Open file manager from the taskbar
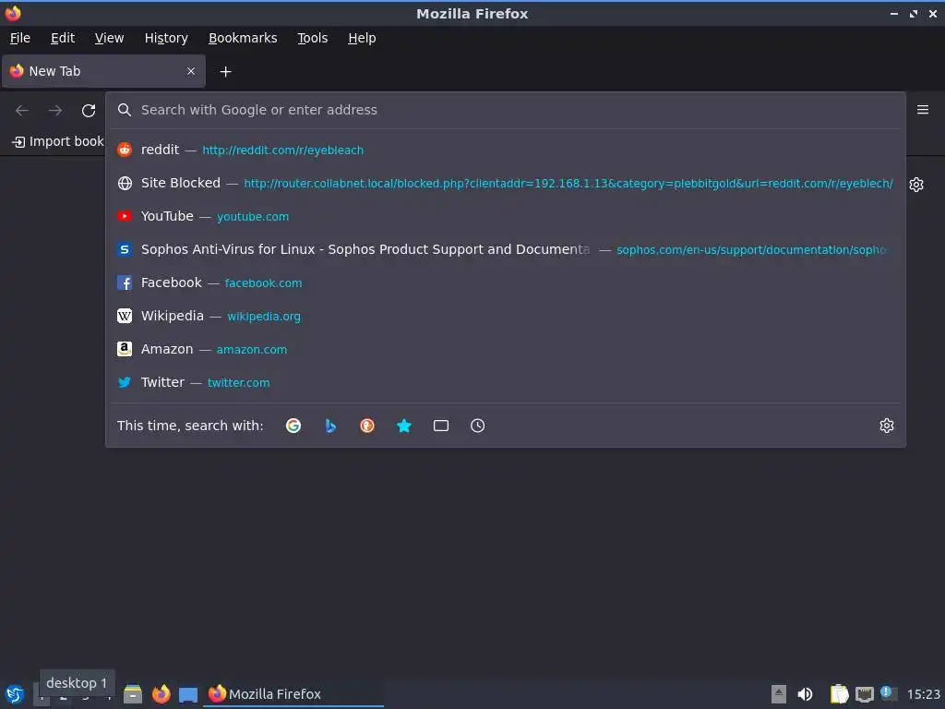This screenshot has height=709, width=945. click(133, 694)
